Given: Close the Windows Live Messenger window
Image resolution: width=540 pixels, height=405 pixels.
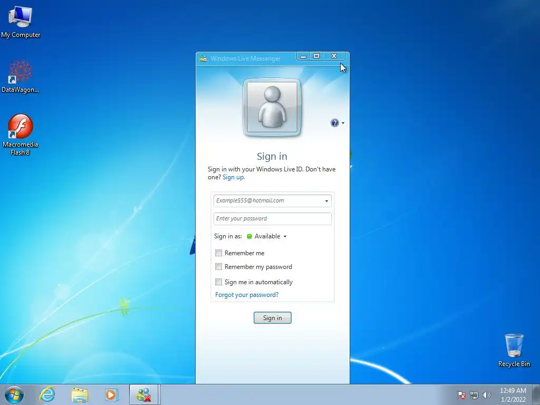Looking at the screenshot, I should click(x=334, y=56).
